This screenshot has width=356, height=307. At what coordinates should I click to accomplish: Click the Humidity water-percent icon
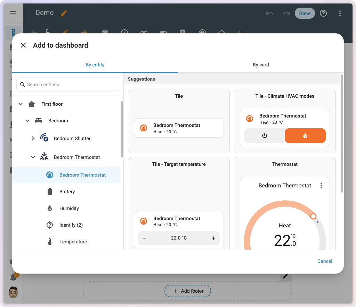[50, 208]
